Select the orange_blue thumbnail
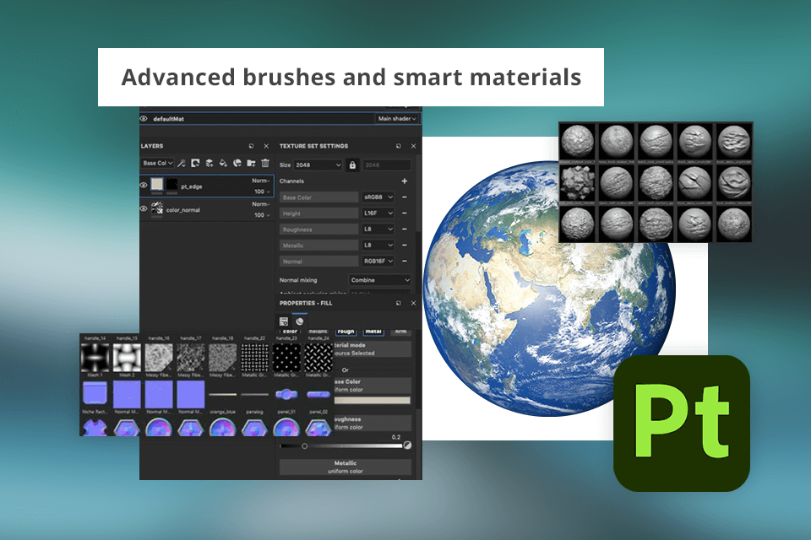This screenshot has height=540, width=811. (223, 395)
